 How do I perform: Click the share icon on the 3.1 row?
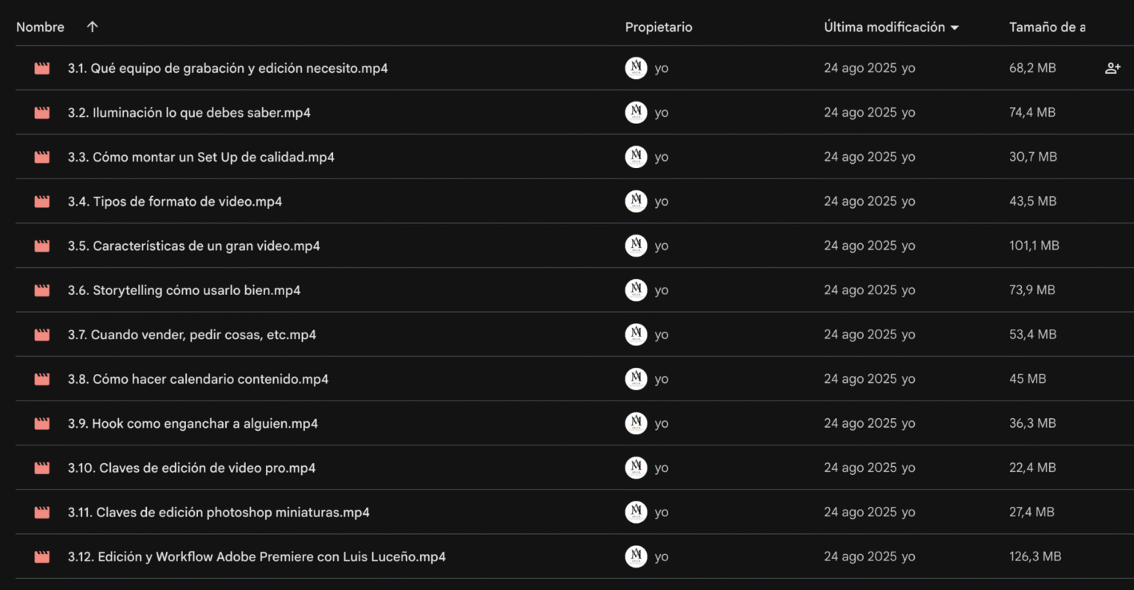[x=1113, y=69]
